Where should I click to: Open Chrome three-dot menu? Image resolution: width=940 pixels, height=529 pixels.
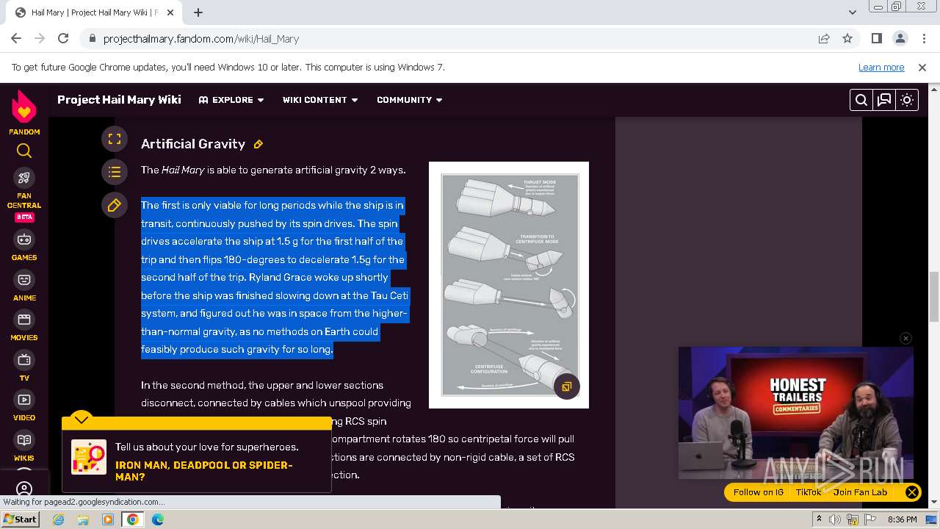click(923, 38)
